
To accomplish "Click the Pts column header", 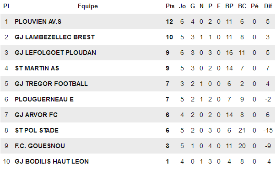I will 170,6.
